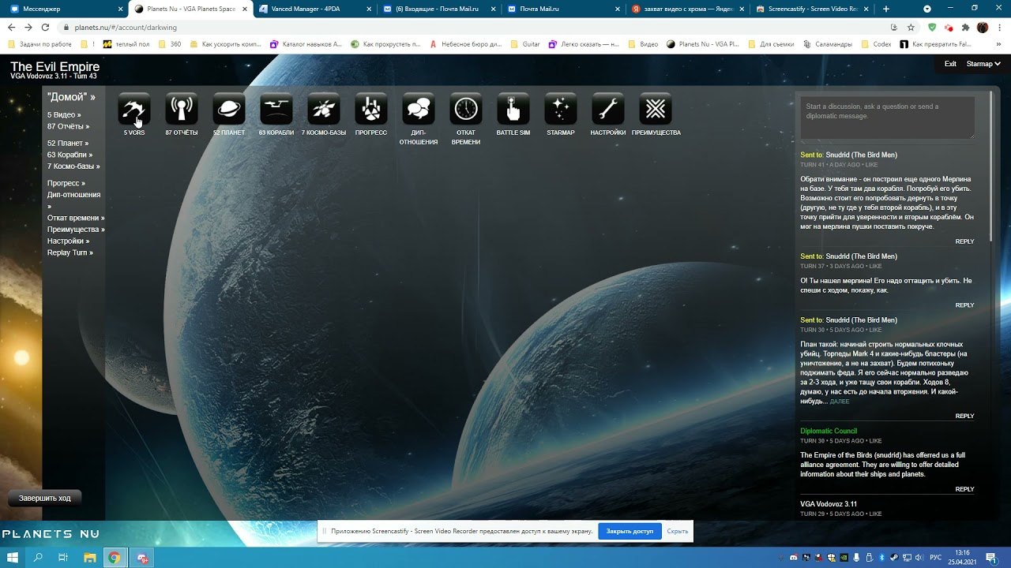Click the Завершить ход button
Viewport: 1011px width, 568px height.
[45, 498]
